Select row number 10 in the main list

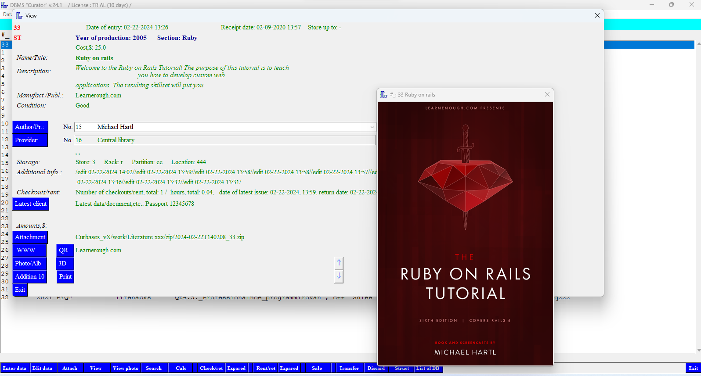point(5,124)
